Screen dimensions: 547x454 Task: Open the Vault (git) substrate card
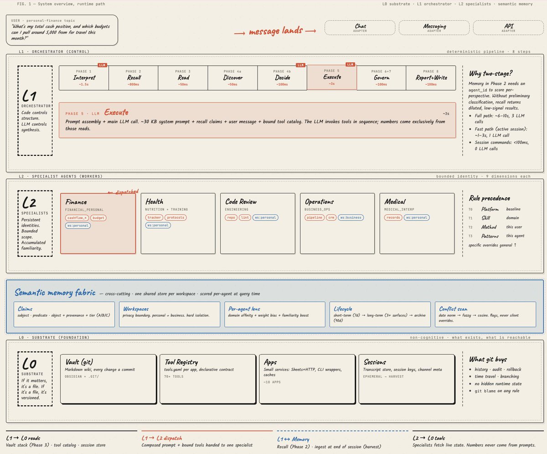108,379
